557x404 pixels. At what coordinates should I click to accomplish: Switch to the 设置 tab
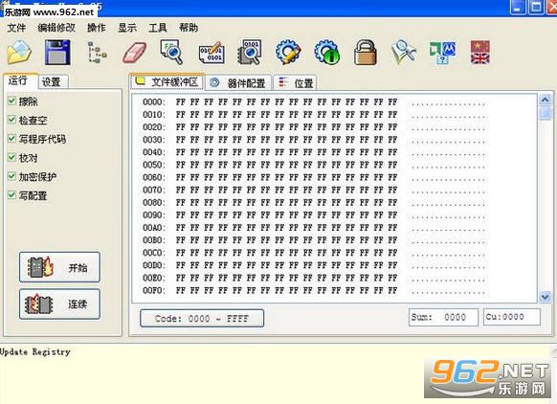(x=53, y=82)
